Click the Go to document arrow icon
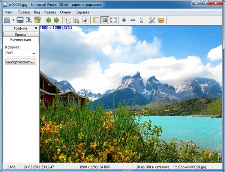 tap(85, 20)
